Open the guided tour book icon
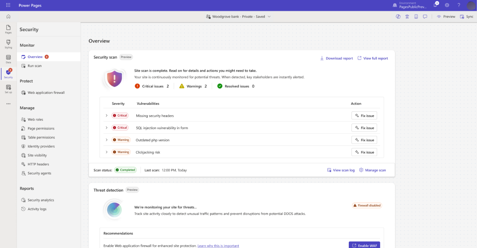The image size is (477, 248). (416, 16)
